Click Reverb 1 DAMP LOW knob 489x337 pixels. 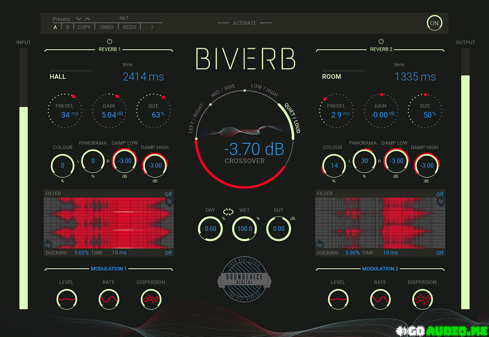click(x=125, y=161)
